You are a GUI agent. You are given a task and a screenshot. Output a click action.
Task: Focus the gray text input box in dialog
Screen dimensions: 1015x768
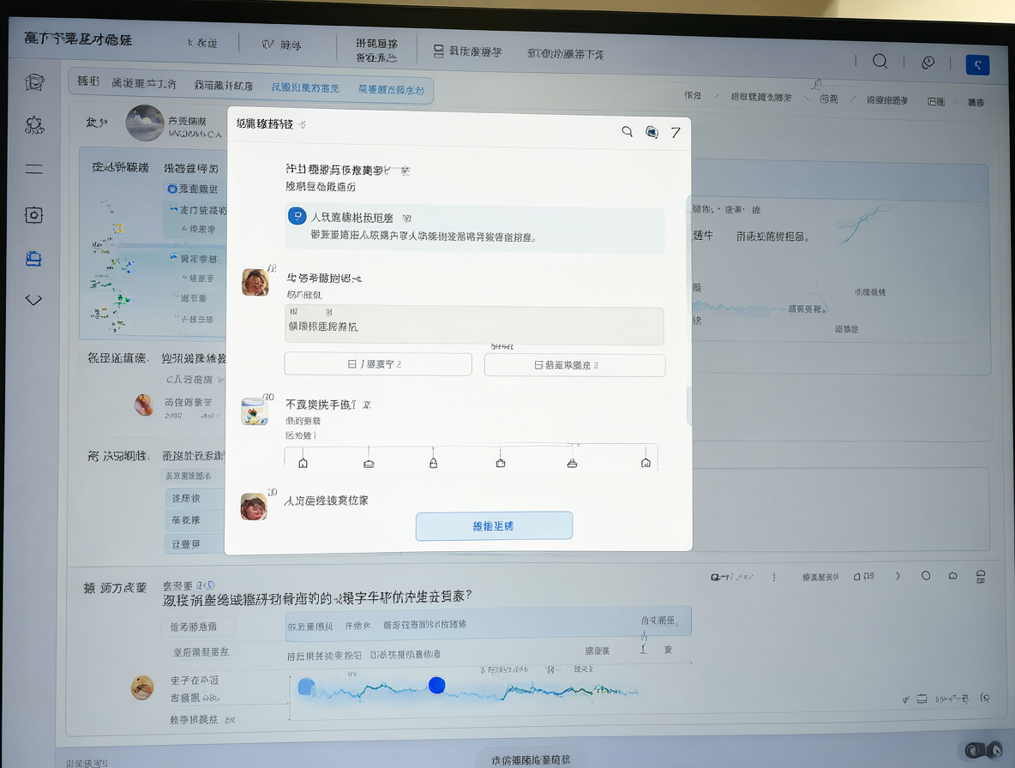click(x=474, y=325)
